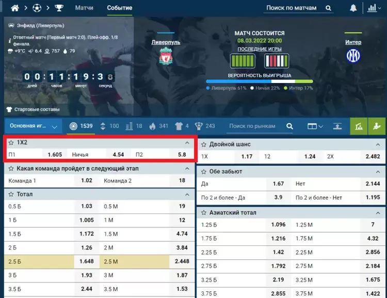This screenshot has width=387, height=298.
Task: Select the 100 handicap markets filter
Action: [x=109, y=126]
